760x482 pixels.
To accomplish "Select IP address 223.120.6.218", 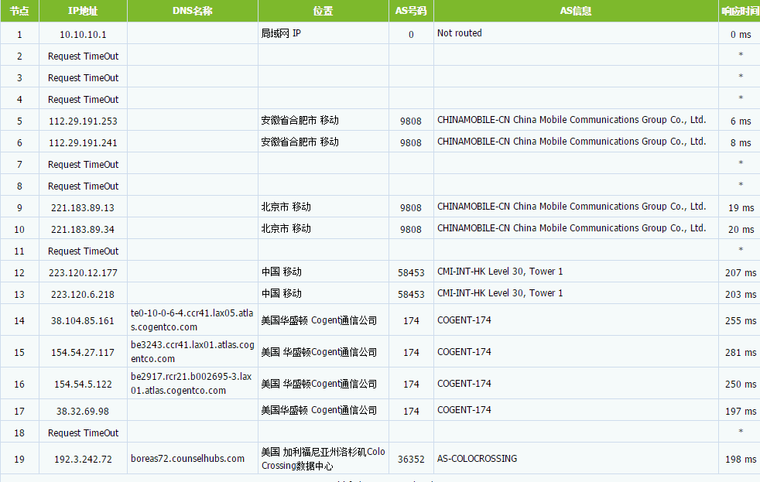I will [x=83, y=295].
